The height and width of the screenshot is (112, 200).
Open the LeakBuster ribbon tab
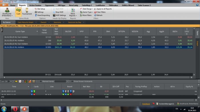coord(100,5)
